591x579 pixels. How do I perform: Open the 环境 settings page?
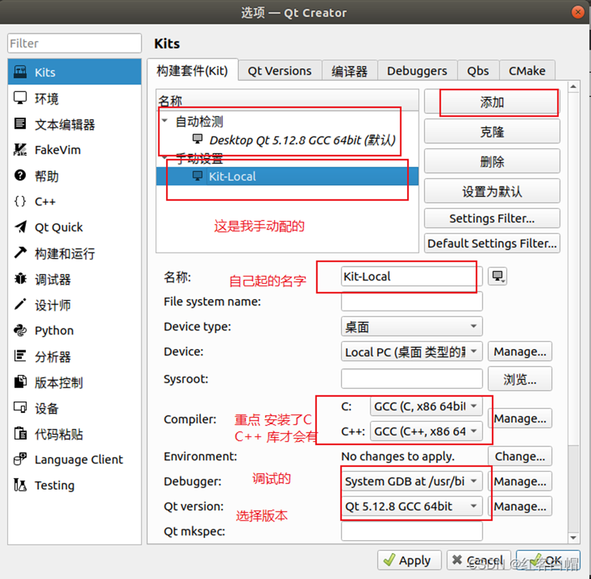pos(46,98)
